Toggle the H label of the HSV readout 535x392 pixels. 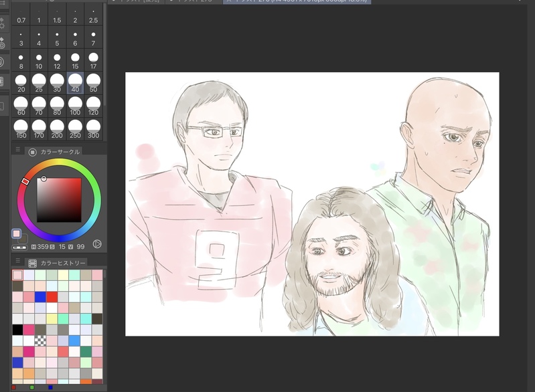click(x=33, y=246)
